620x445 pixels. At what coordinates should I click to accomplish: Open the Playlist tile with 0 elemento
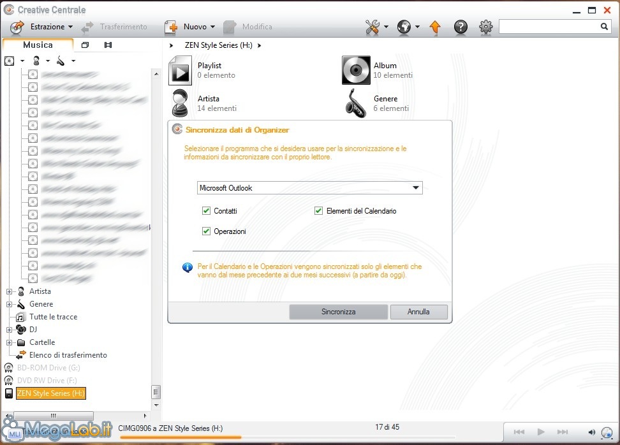coord(203,70)
